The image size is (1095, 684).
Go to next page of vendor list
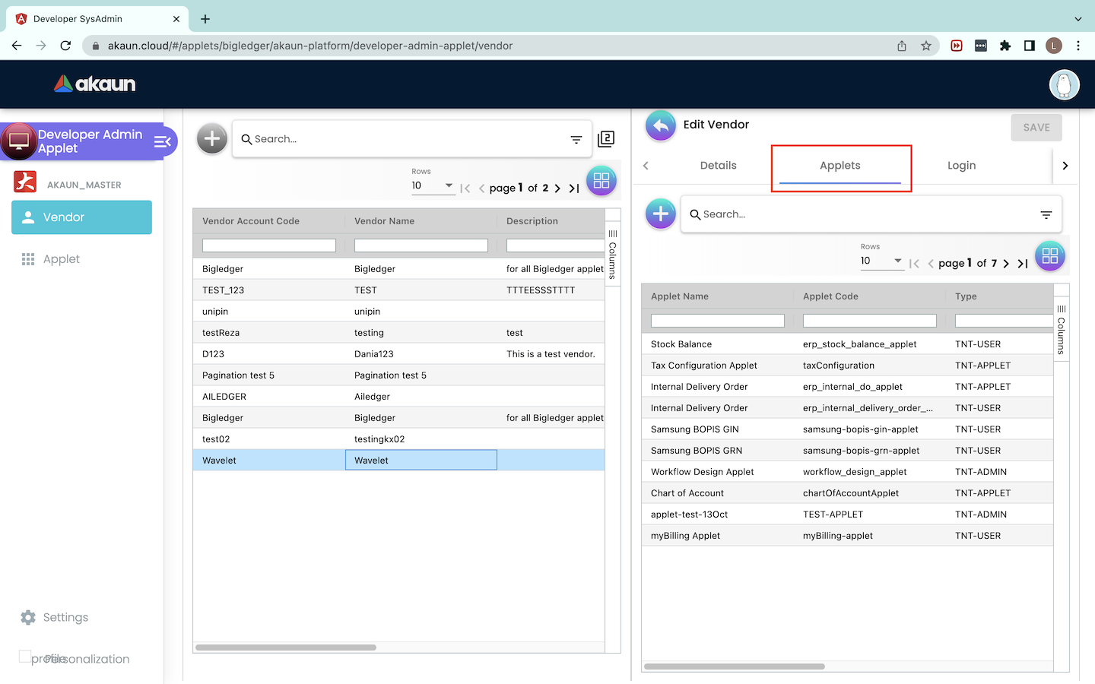pos(557,188)
